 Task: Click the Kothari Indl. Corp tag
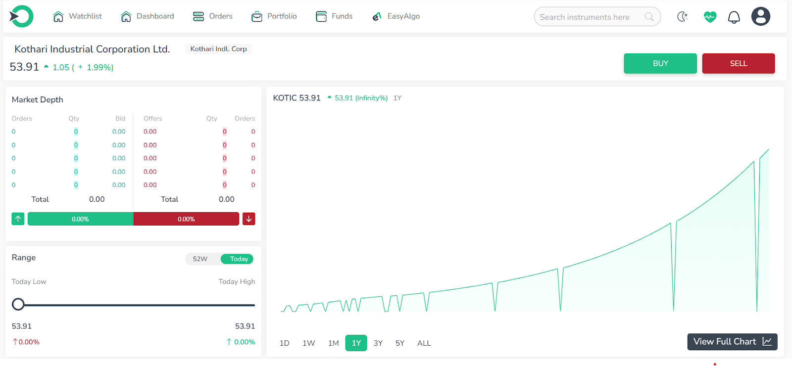(x=218, y=49)
